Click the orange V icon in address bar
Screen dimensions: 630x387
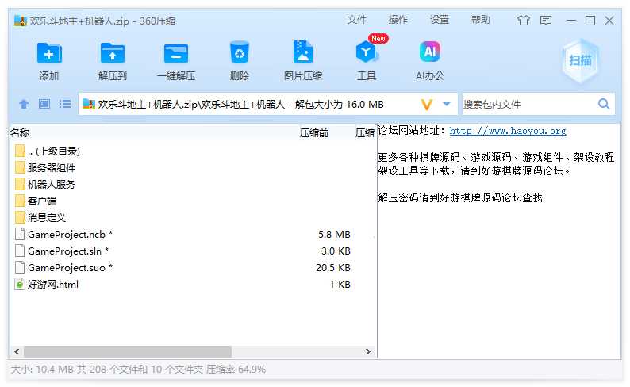tap(426, 105)
